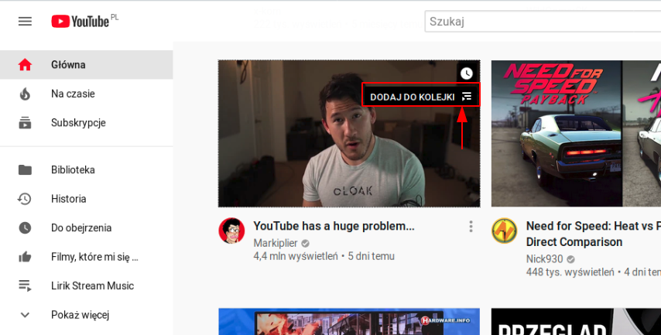The height and width of the screenshot is (335, 661).
Task: Open Need for Speed: Heat vs Payback title
Action: 594,234
